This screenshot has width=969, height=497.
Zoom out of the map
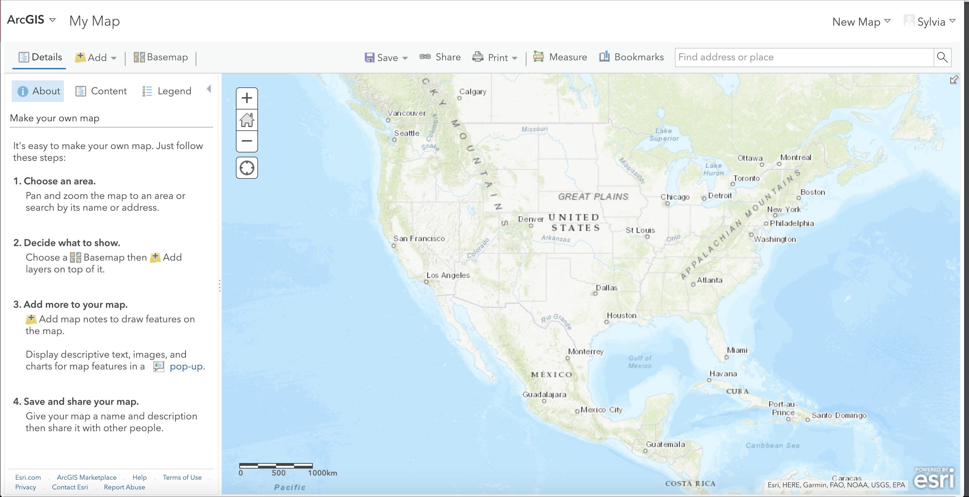(247, 141)
